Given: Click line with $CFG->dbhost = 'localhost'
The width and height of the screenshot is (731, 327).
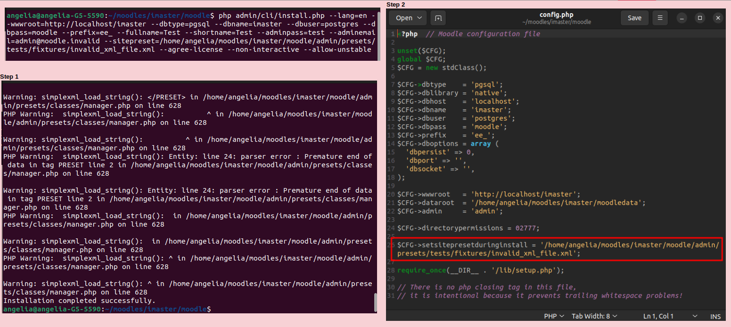Looking at the screenshot, I should (x=458, y=101).
